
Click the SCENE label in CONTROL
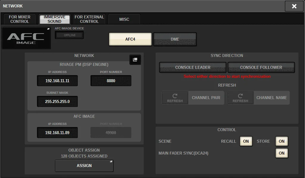[x=165, y=141]
